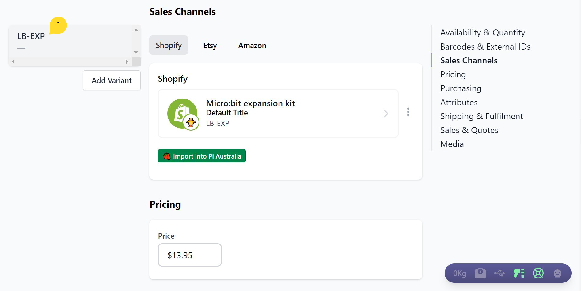Click the yellow badge showing 1
Image resolution: width=581 pixels, height=291 pixels.
tap(58, 25)
